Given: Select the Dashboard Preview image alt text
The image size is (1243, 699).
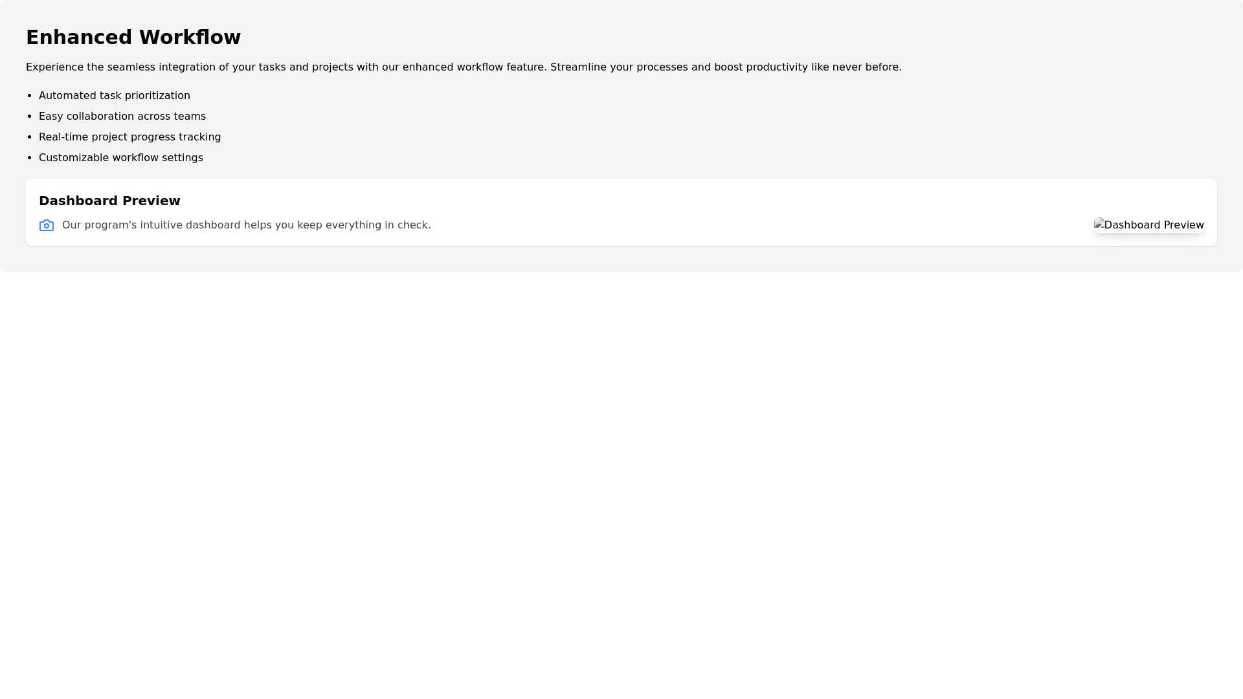Looking at the screenshot, I should 1154,225.
